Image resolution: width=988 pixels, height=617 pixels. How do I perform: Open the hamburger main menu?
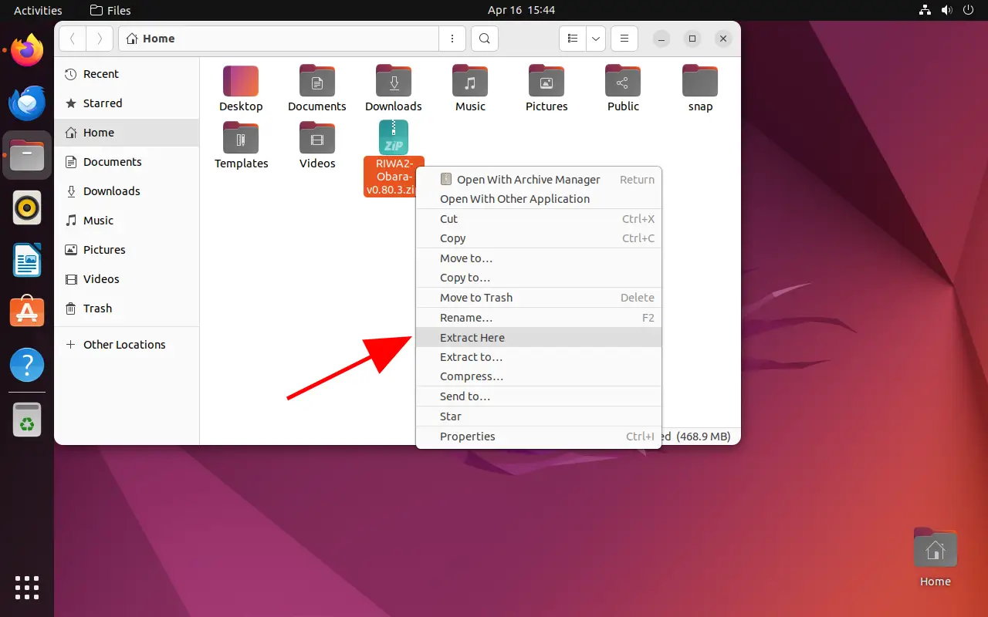point(624,39)
